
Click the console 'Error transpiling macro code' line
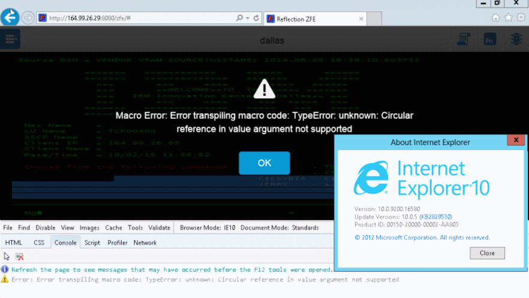(x=205, y=279)
